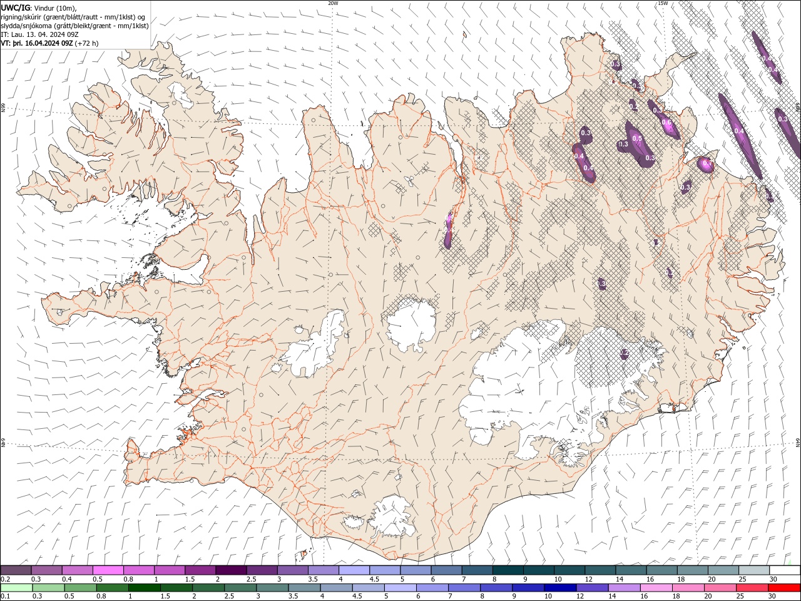Pick the upper-row swatch between 1.5 and 2
Screen dimensions: 801x601
pyautogui.click(x=200, y=570)
